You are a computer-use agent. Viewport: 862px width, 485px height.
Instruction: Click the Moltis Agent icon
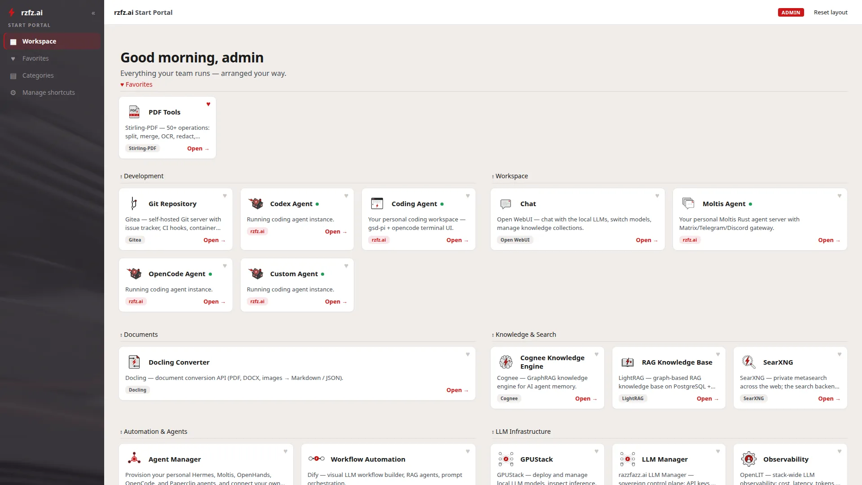[688, 203]
